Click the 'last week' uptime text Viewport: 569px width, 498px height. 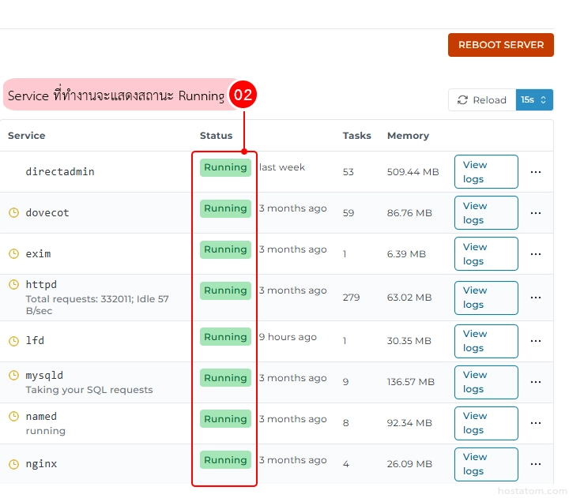(x=281, y=167)
